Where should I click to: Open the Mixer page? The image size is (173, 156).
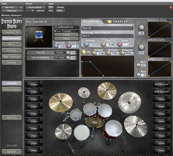tap(12, 45)
